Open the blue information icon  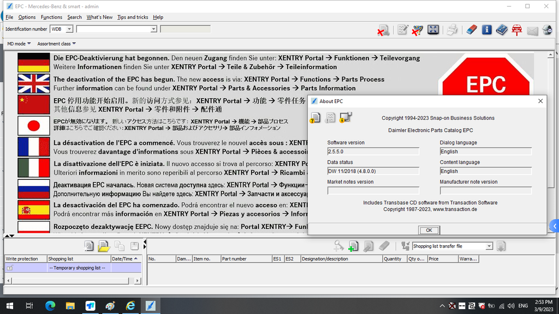[x=487, y=30]
